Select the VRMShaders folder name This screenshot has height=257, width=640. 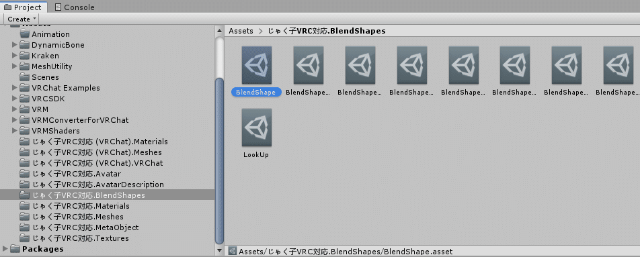pos(56,131)
